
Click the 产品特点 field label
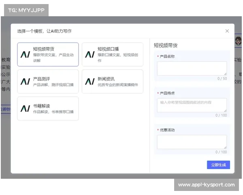167,93
